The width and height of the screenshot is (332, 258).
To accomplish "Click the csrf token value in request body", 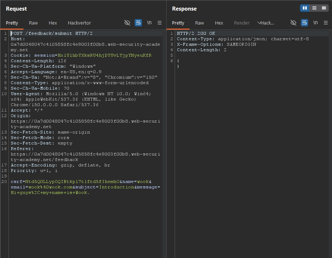I will [72, 182].
